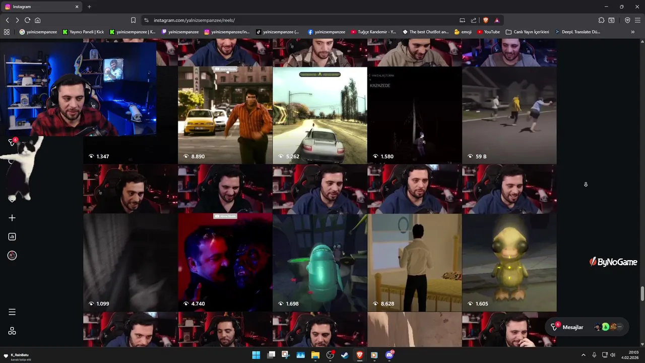Open a new browser tab
Viewport: 645px width, 363px height.
tap(89, 7)
